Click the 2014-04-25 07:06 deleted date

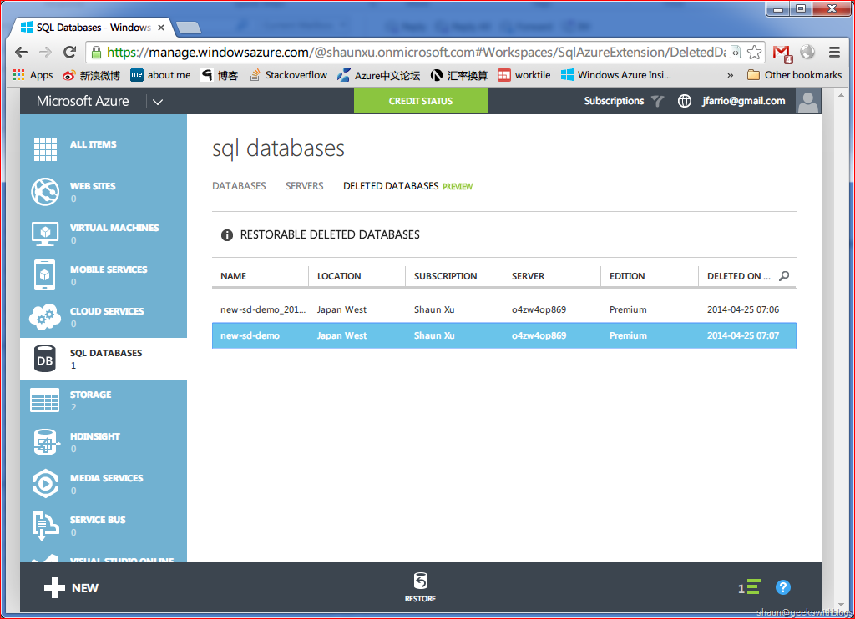(x=743, y=309)
